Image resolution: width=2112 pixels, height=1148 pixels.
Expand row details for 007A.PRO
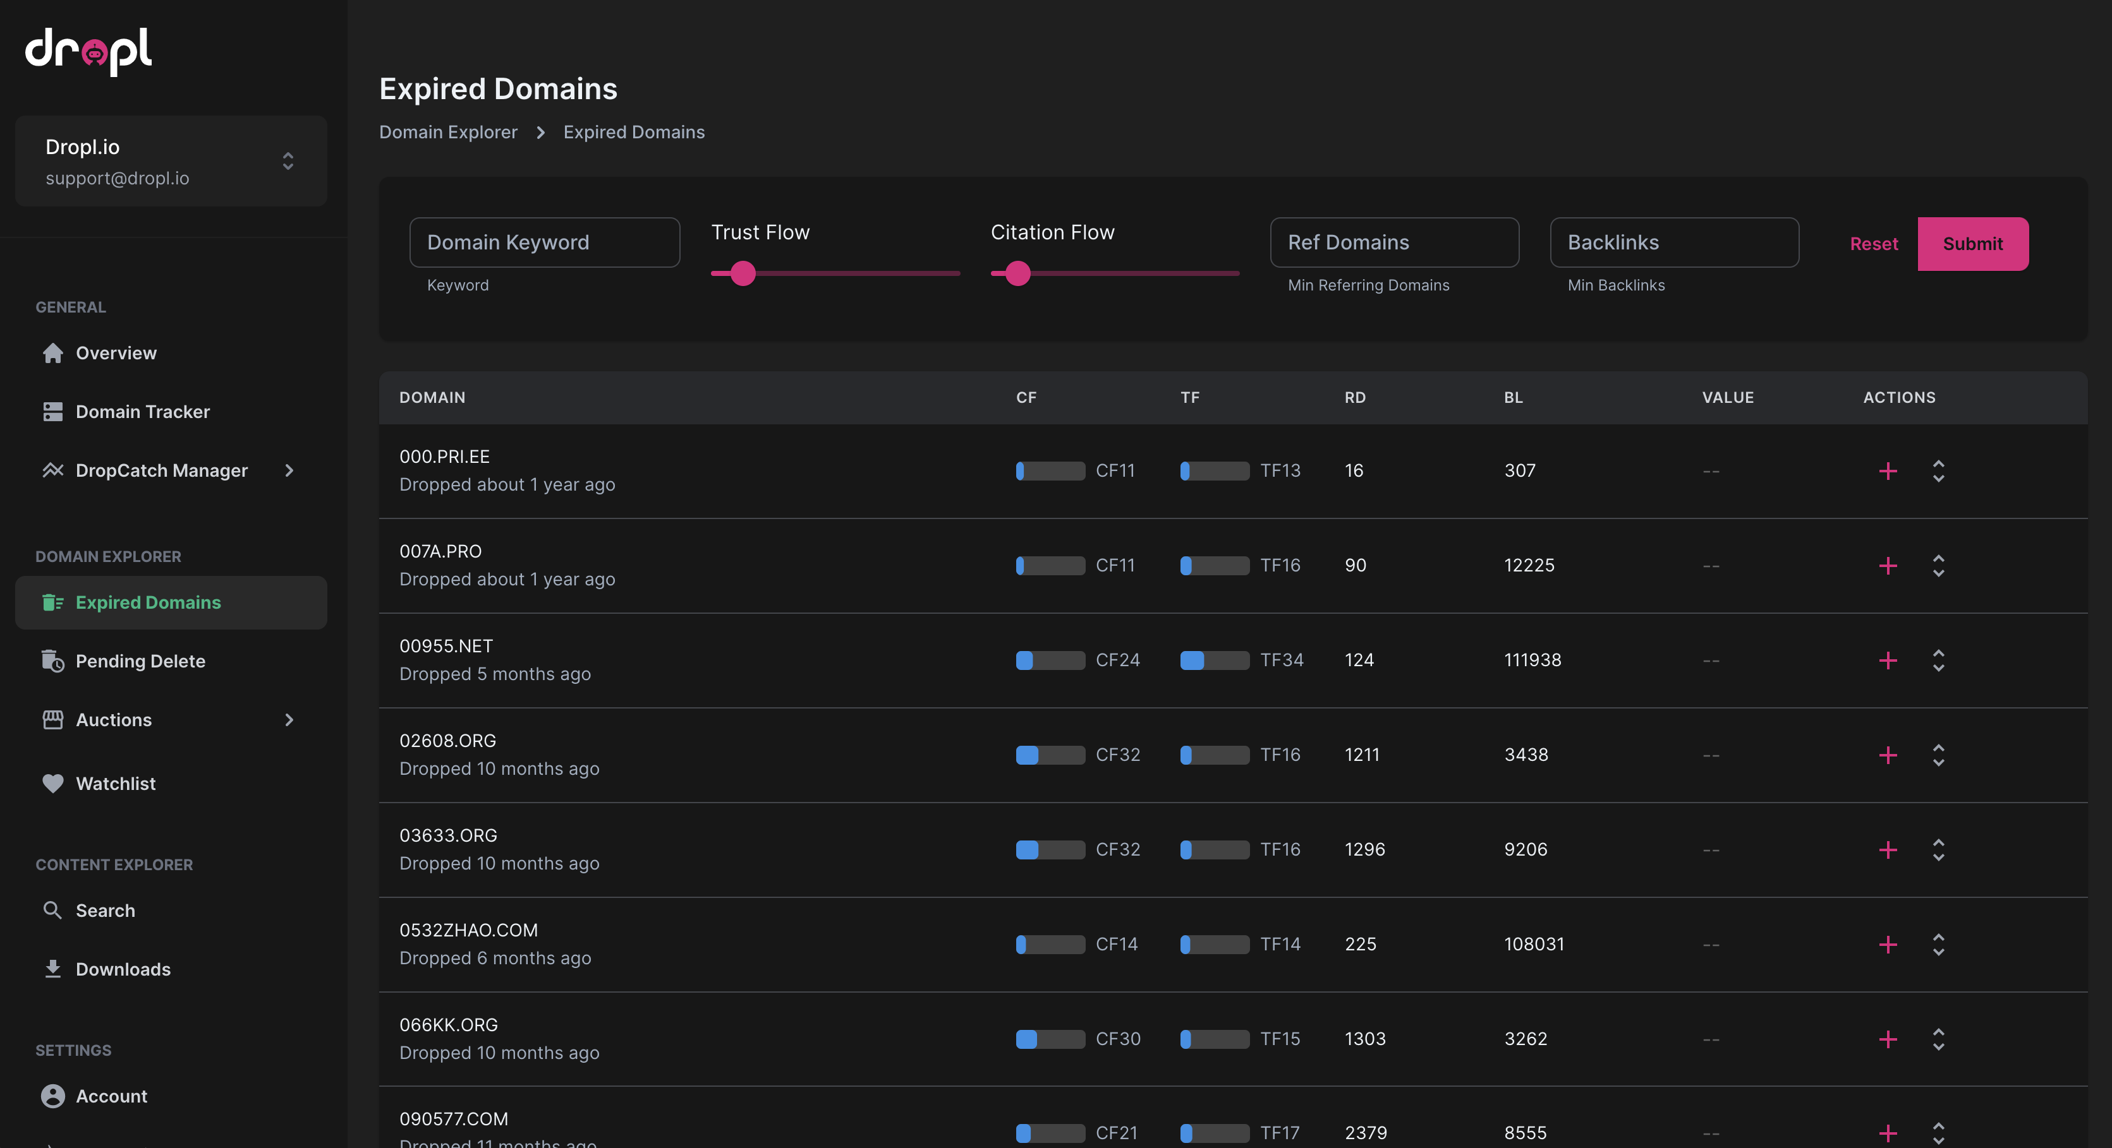tap(1938, 566)
